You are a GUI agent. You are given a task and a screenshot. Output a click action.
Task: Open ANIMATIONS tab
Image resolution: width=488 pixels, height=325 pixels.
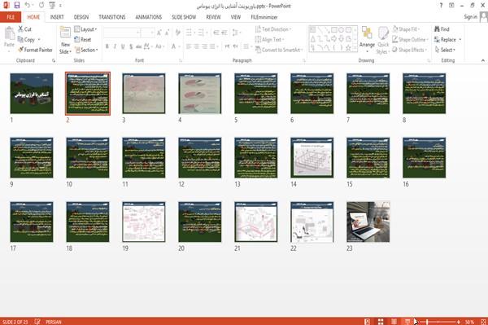[x=149, y=17]
